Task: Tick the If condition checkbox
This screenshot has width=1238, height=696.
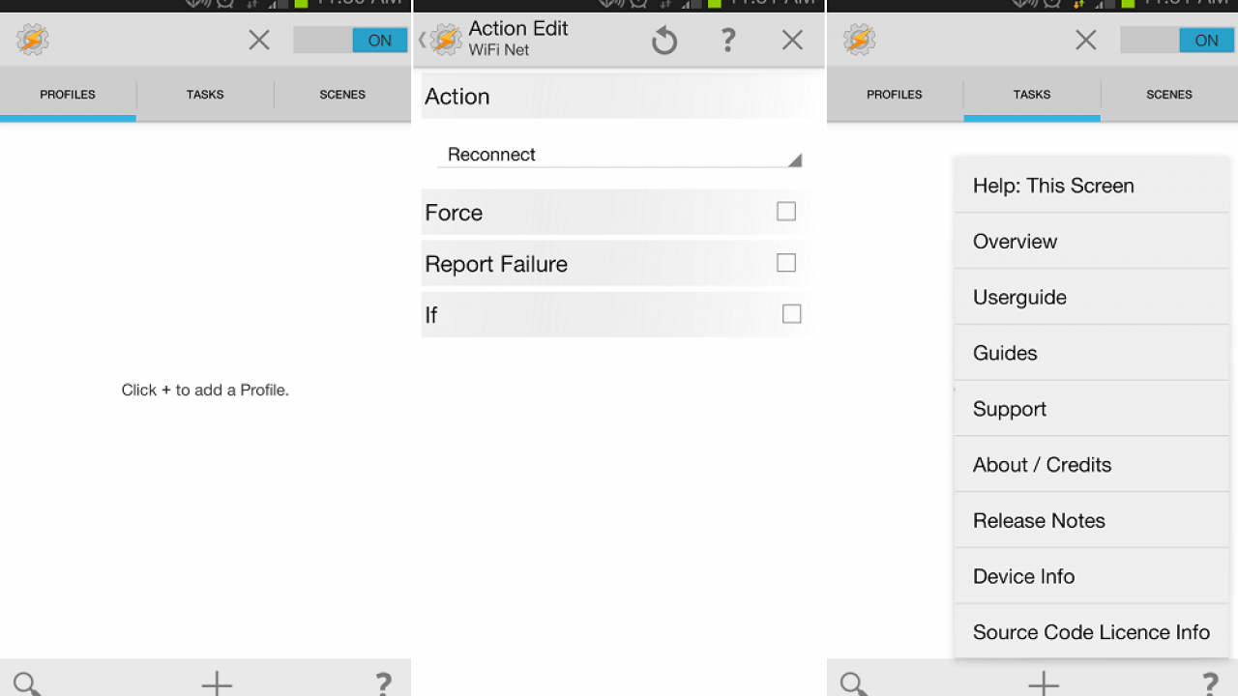Action: pyautogui.click(x=791, y=314)
